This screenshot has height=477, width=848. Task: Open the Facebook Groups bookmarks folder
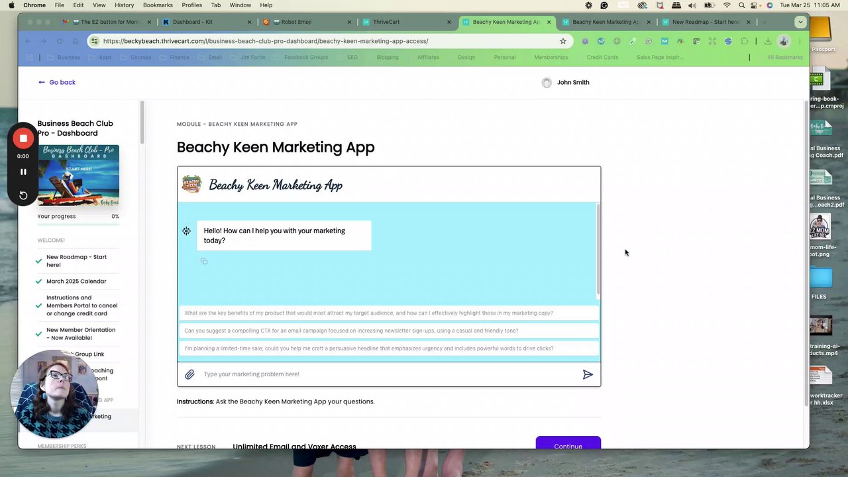pyautogui.click(x=302, y=58)
